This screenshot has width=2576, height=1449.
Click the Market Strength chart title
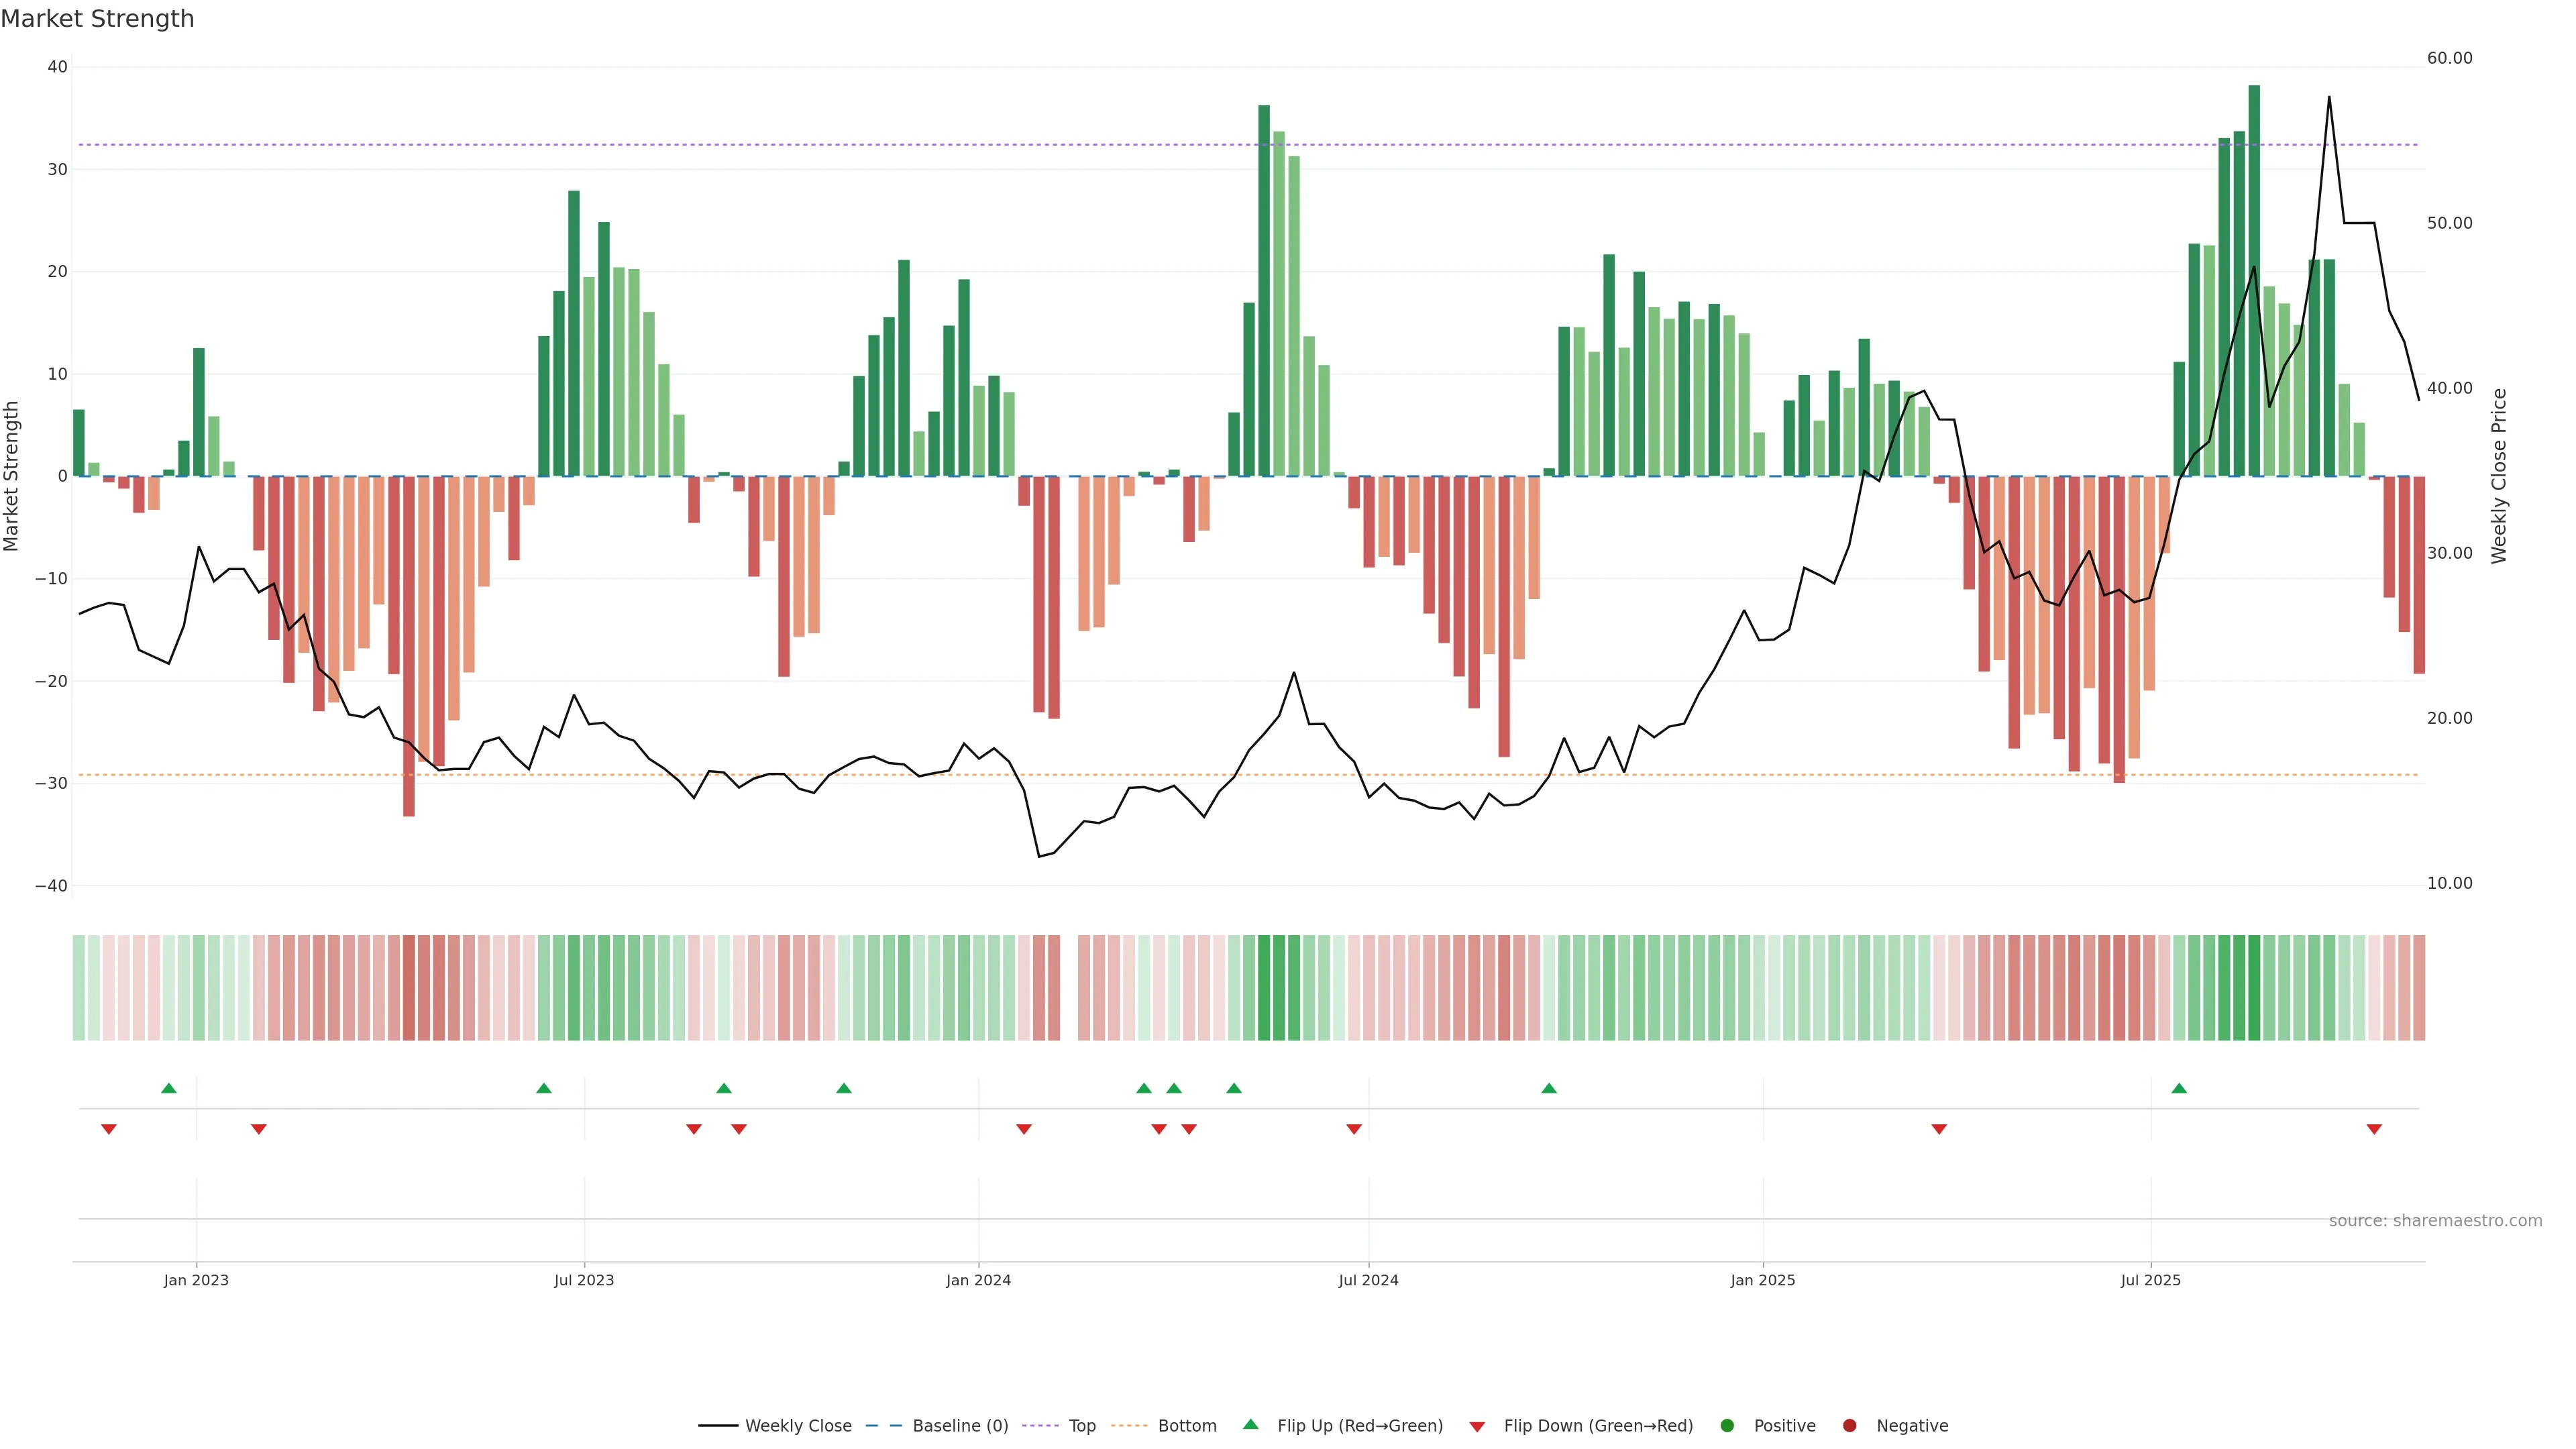(x=97, y=19)
